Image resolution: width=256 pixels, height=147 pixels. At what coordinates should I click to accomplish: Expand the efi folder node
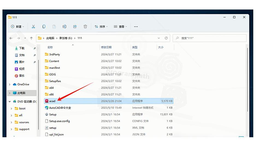pyautogui.click(x=11, y=115)
